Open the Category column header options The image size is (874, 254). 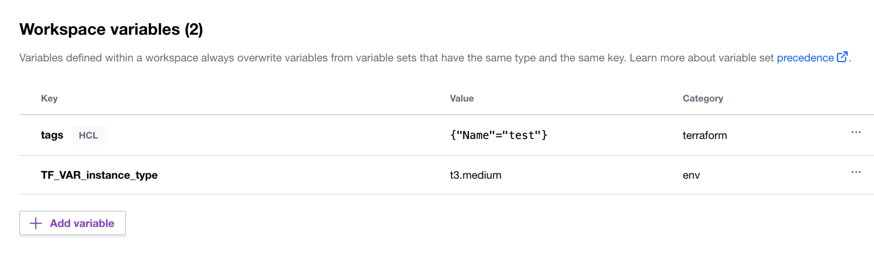703,98
